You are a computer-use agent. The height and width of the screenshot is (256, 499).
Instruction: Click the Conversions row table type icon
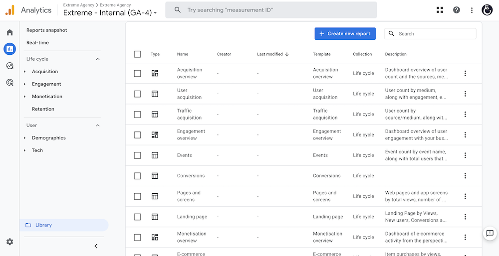[155, 176]
